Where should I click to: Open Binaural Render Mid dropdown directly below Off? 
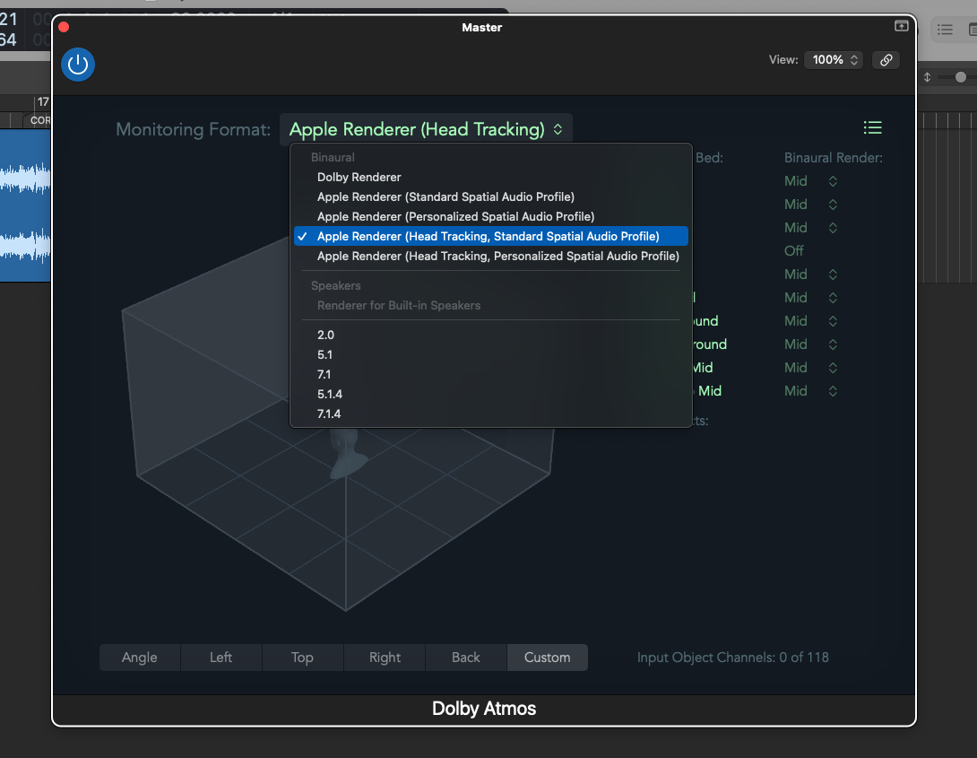tap(810, 274)
